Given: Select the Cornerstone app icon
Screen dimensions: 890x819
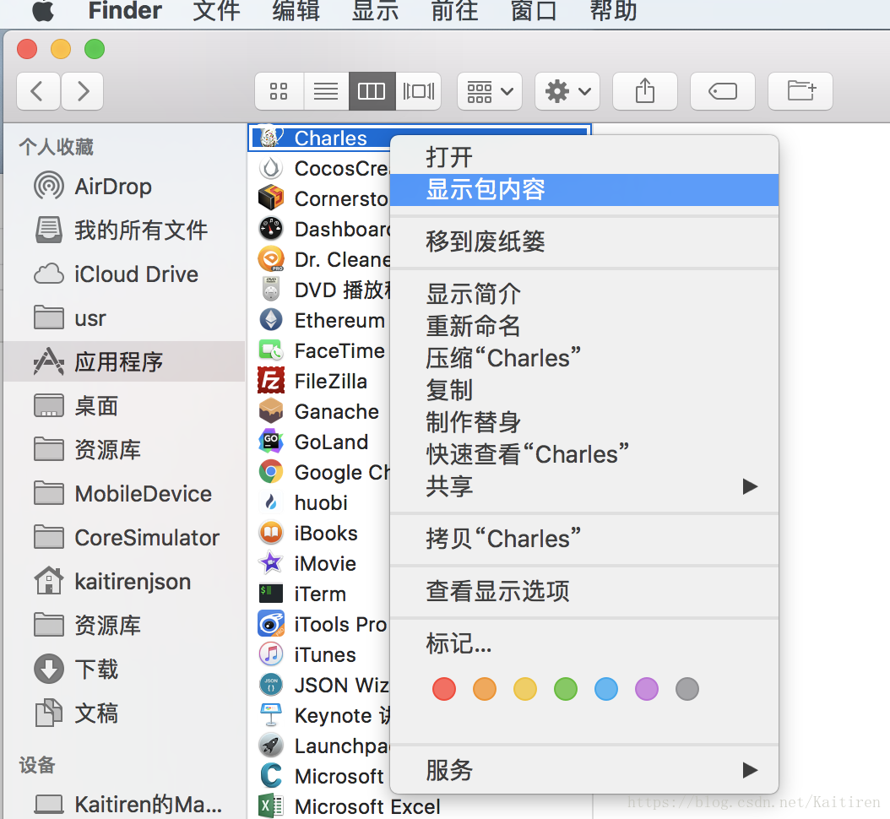Looking at the screenshot, I should click(271, 198).
